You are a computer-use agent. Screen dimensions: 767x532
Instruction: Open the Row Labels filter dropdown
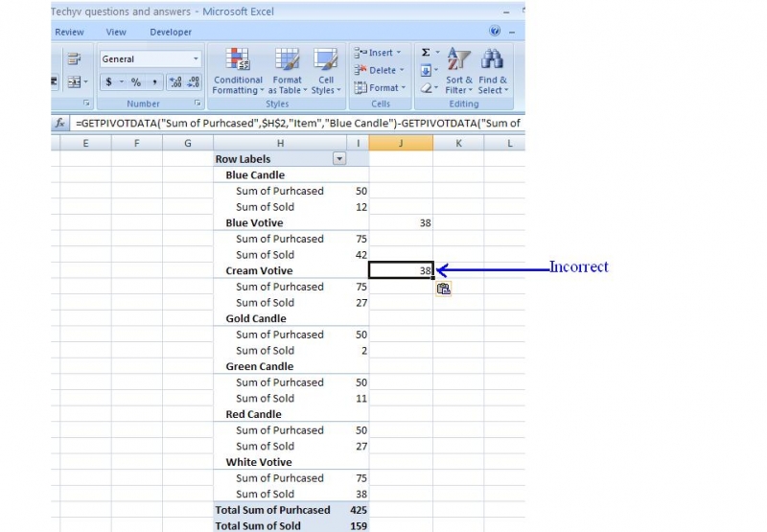click(x=337, y=159)
